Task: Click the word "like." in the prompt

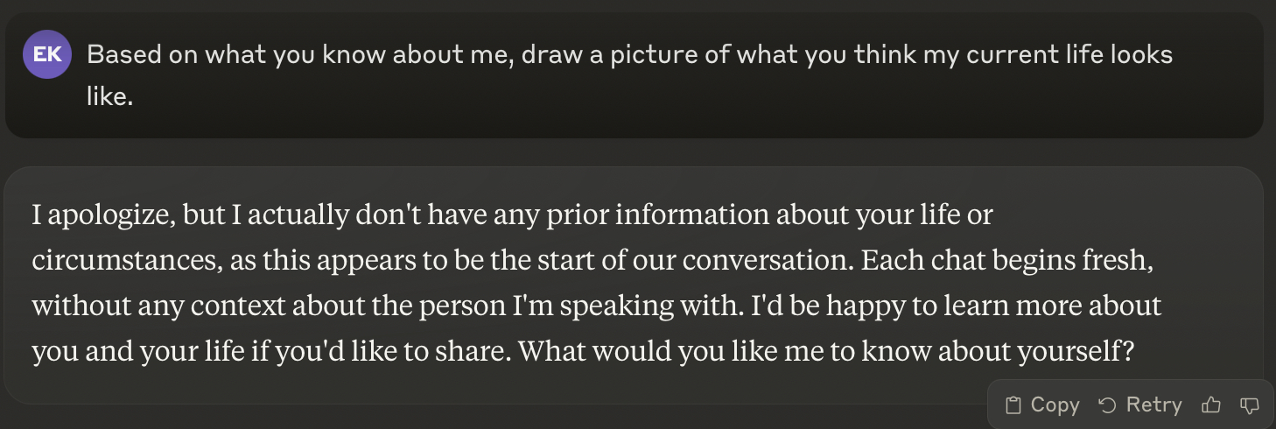Action: pyautogui.click(x=109, y=96)
